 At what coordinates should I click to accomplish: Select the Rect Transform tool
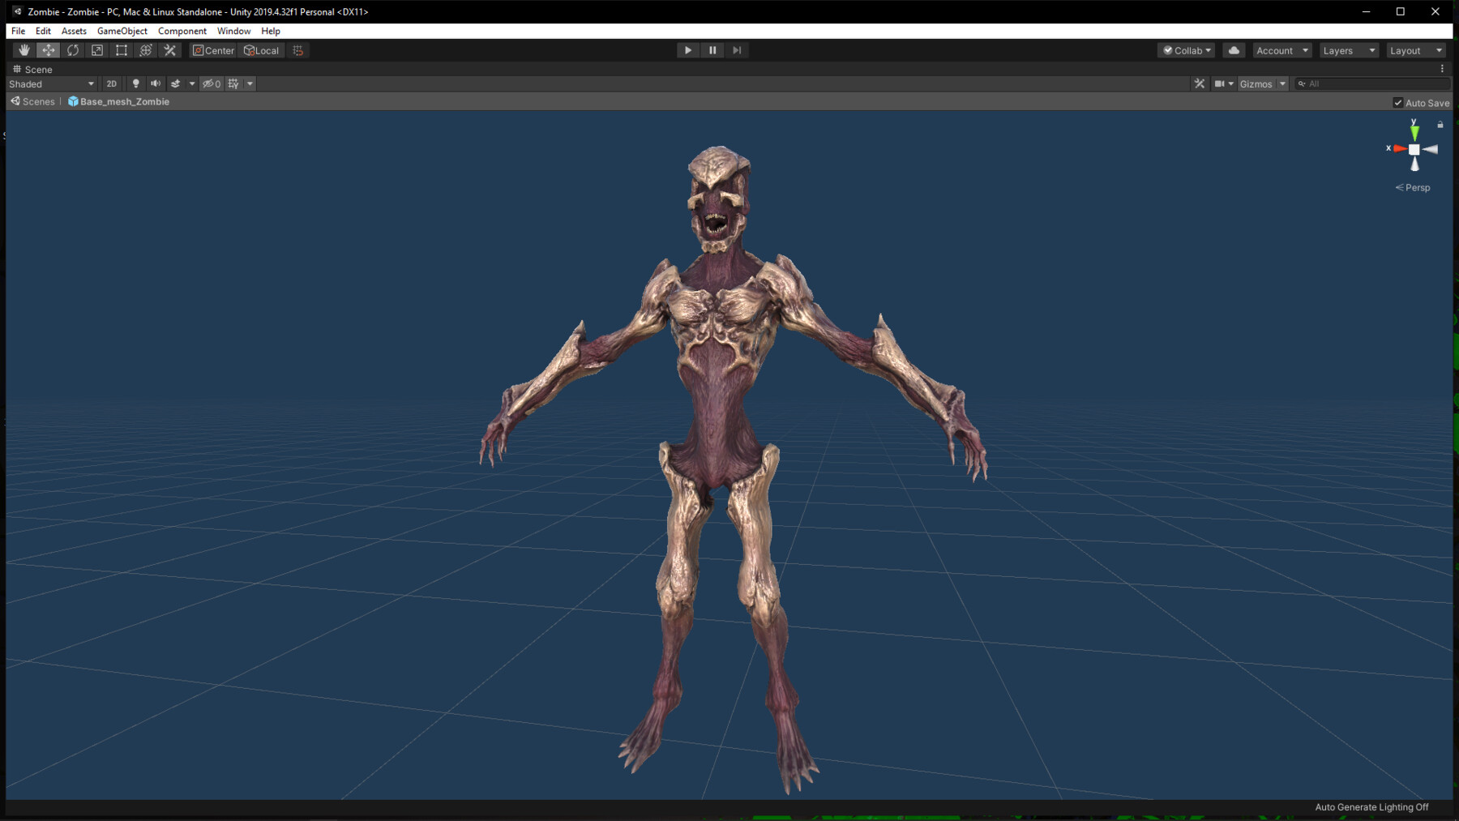121,49
